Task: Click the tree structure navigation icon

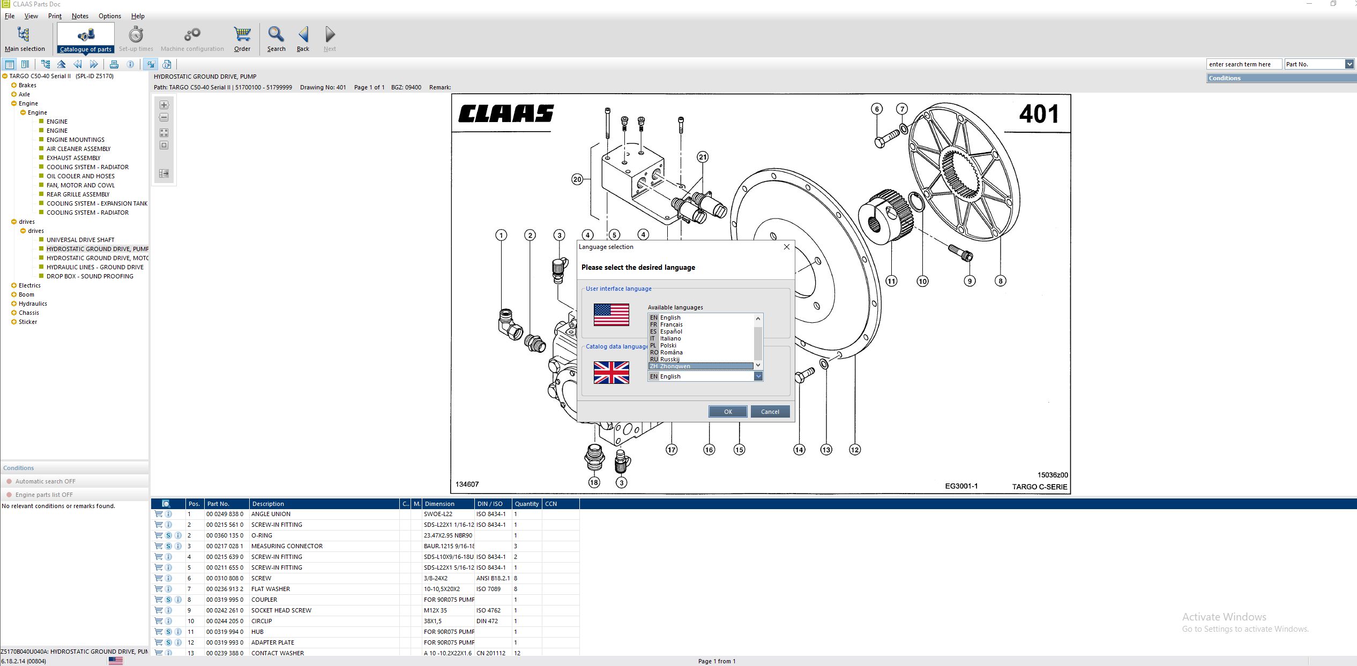Action: (x=46, y=64)
